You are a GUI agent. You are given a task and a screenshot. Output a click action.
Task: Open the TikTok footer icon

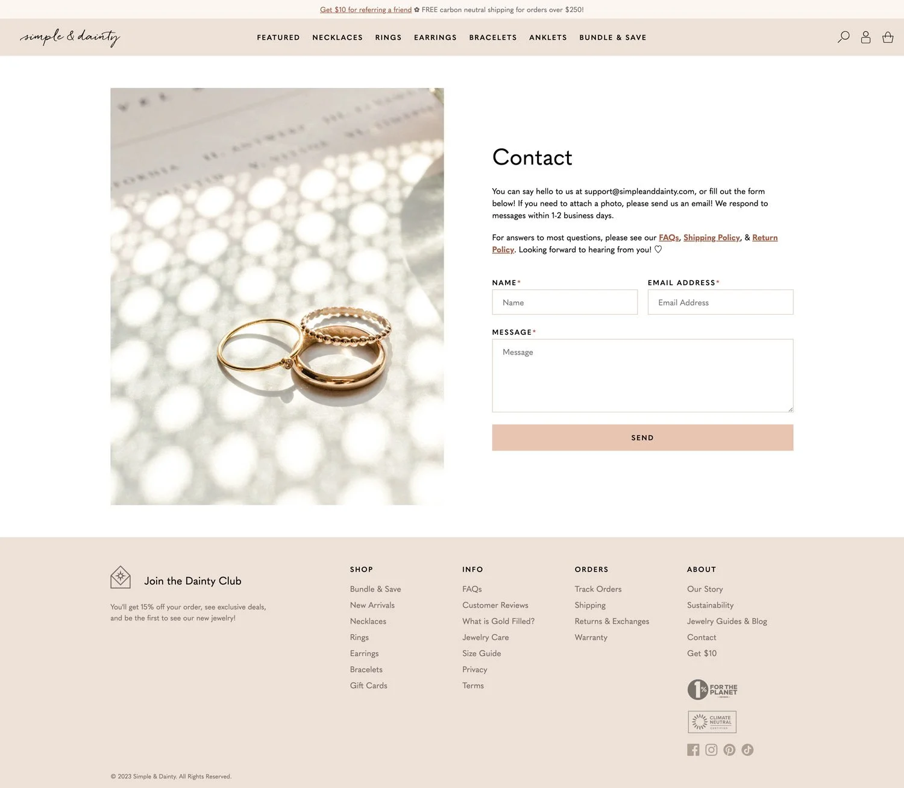click(747, 749)
